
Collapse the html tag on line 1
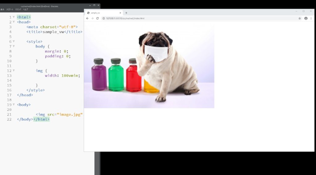[14, 17]
